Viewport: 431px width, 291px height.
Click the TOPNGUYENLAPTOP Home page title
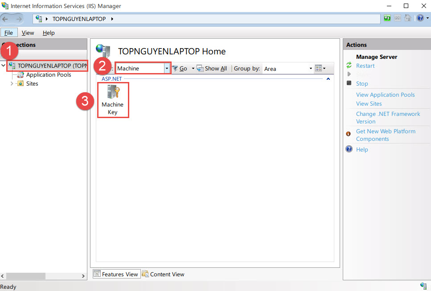172,51
